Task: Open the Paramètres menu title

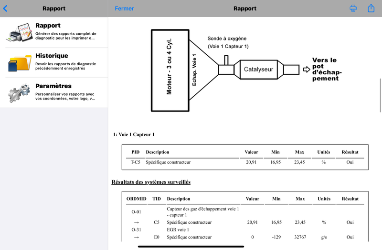Action: (x=53, y=86)
